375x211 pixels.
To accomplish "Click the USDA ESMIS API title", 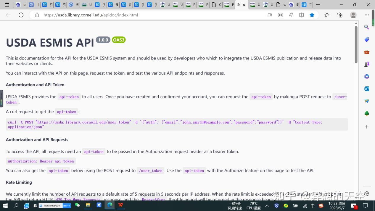I will click(x=50, y=43).
